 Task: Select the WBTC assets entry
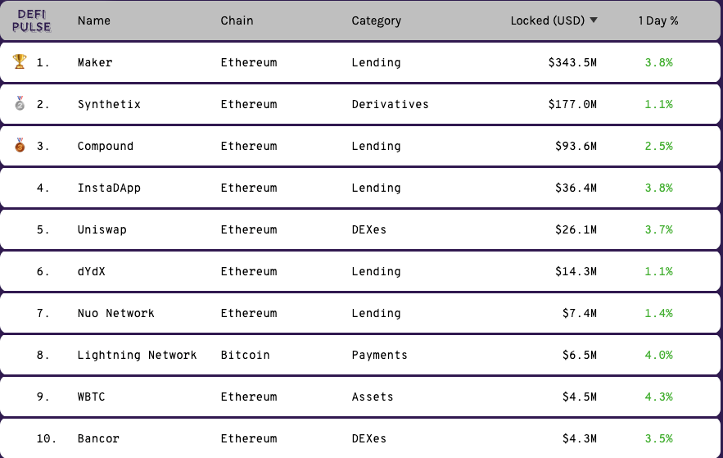[x=91, y=397]
